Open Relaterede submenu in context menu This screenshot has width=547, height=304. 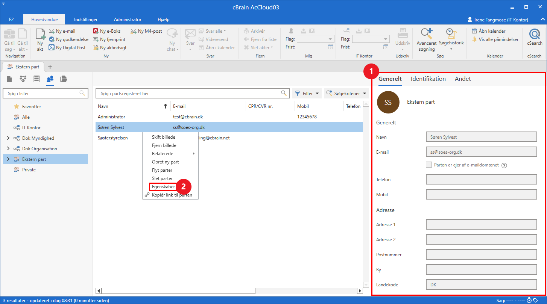tap(170, 154)
